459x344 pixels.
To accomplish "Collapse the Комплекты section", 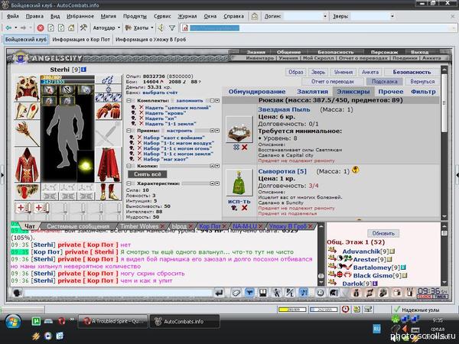I will point(129,101).
